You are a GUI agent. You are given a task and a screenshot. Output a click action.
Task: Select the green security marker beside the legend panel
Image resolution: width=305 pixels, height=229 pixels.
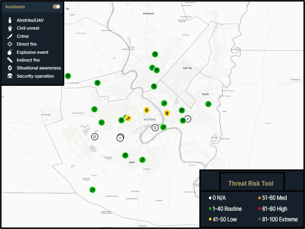pos(68,76)
